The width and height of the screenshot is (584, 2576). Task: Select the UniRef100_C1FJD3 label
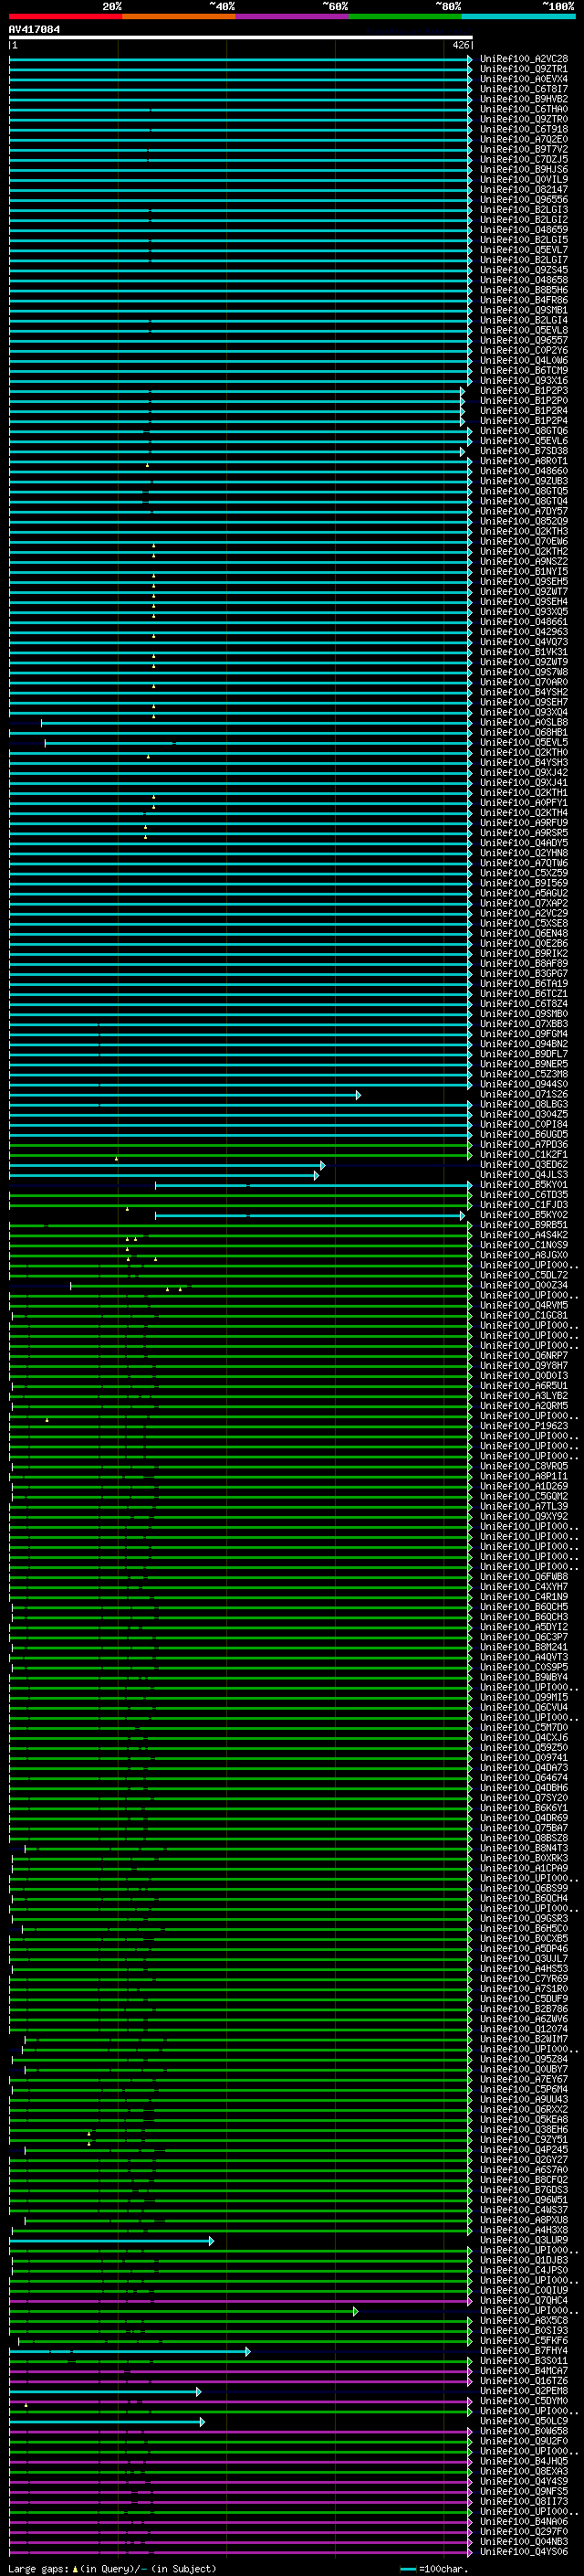(523, 1205)
